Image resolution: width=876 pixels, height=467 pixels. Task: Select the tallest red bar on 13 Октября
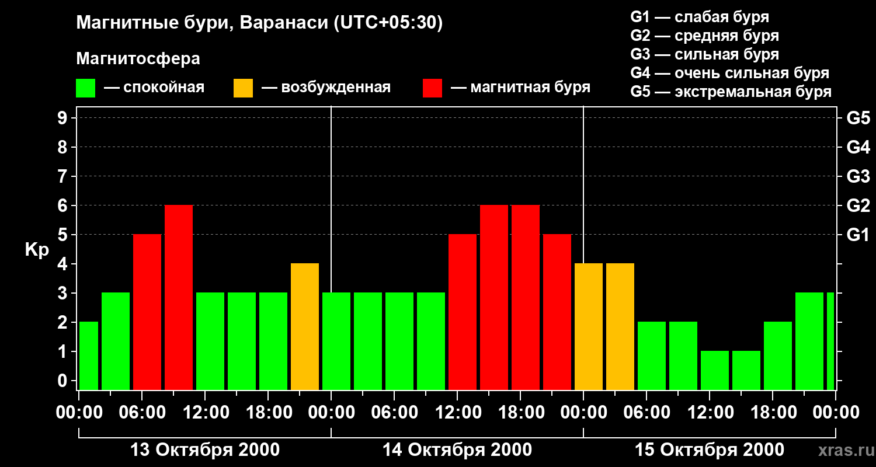(x=179, y=298)
